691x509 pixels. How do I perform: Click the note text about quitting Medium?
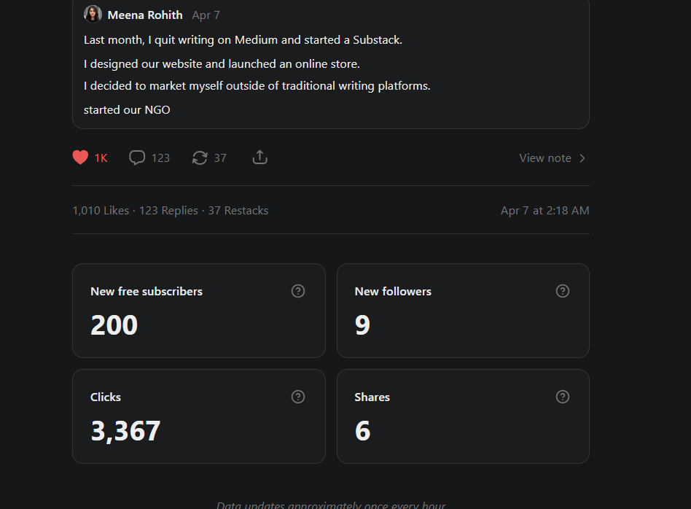point(243,40)
